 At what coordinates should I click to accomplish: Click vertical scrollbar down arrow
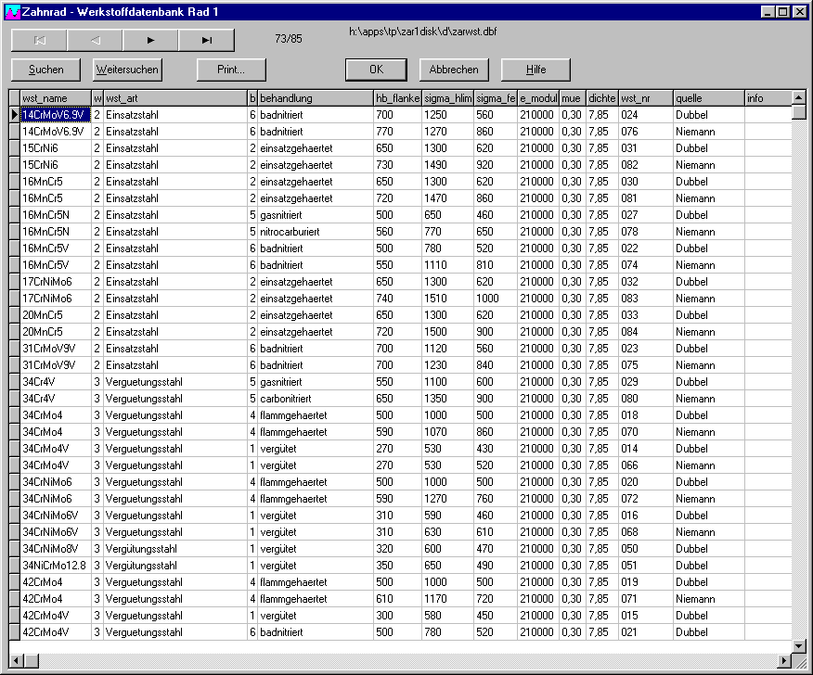pyautogui.click(x=798, y=646)
